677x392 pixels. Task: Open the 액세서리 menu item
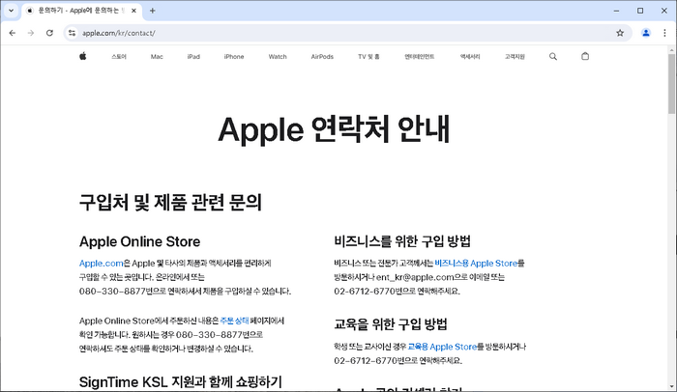[x=470, y=57]
